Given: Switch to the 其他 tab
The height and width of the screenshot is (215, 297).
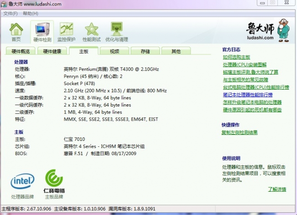Looking at the screenshot, I should (175, 51).
